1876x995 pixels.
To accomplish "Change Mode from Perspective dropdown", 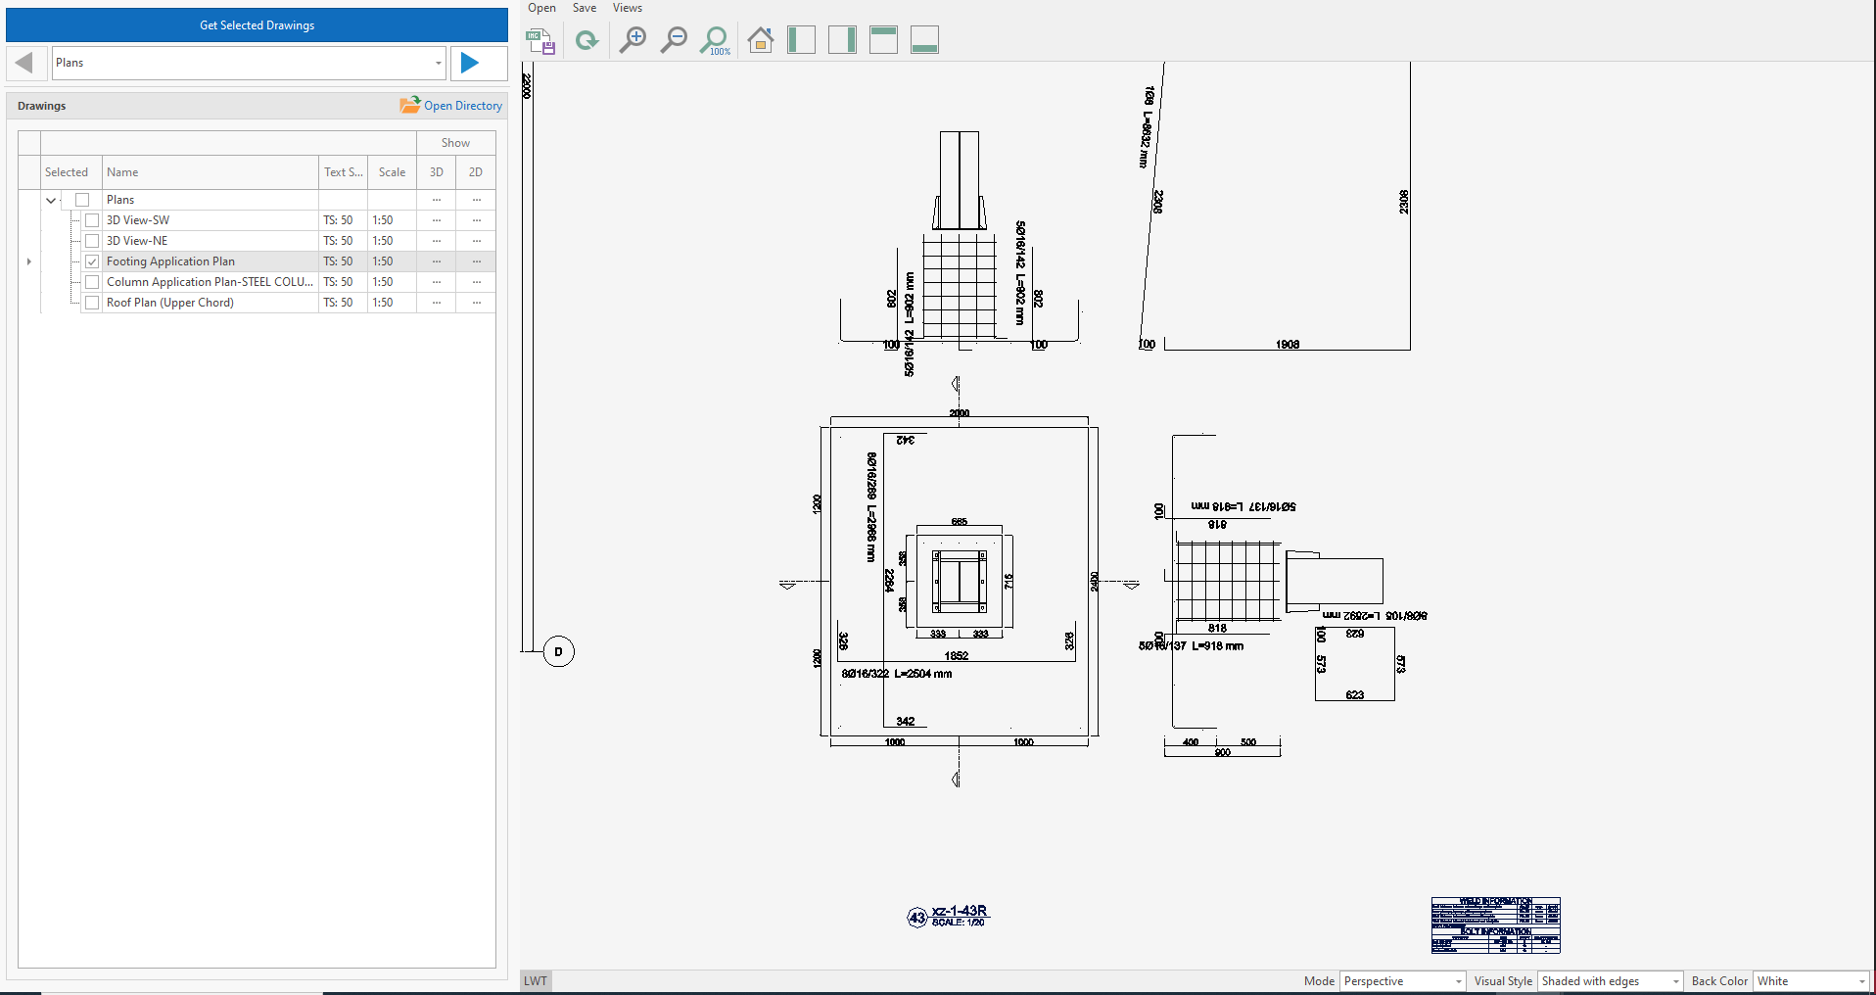I will (1455, 980).
